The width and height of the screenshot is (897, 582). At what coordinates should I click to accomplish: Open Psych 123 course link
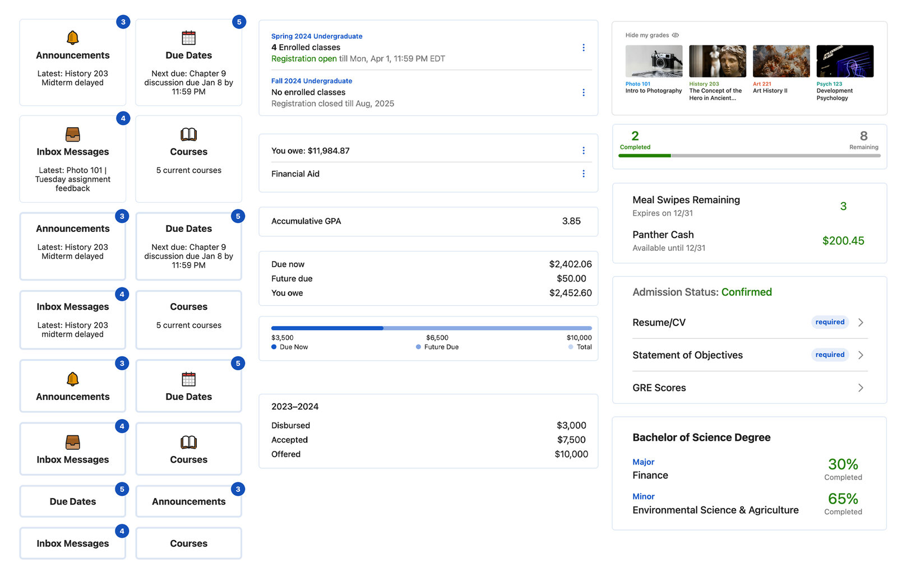click(829, 84)
